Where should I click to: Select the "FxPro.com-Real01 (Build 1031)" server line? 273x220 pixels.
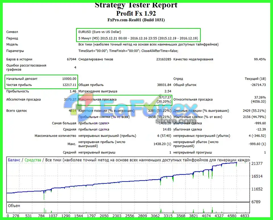(x=136, y=20)
